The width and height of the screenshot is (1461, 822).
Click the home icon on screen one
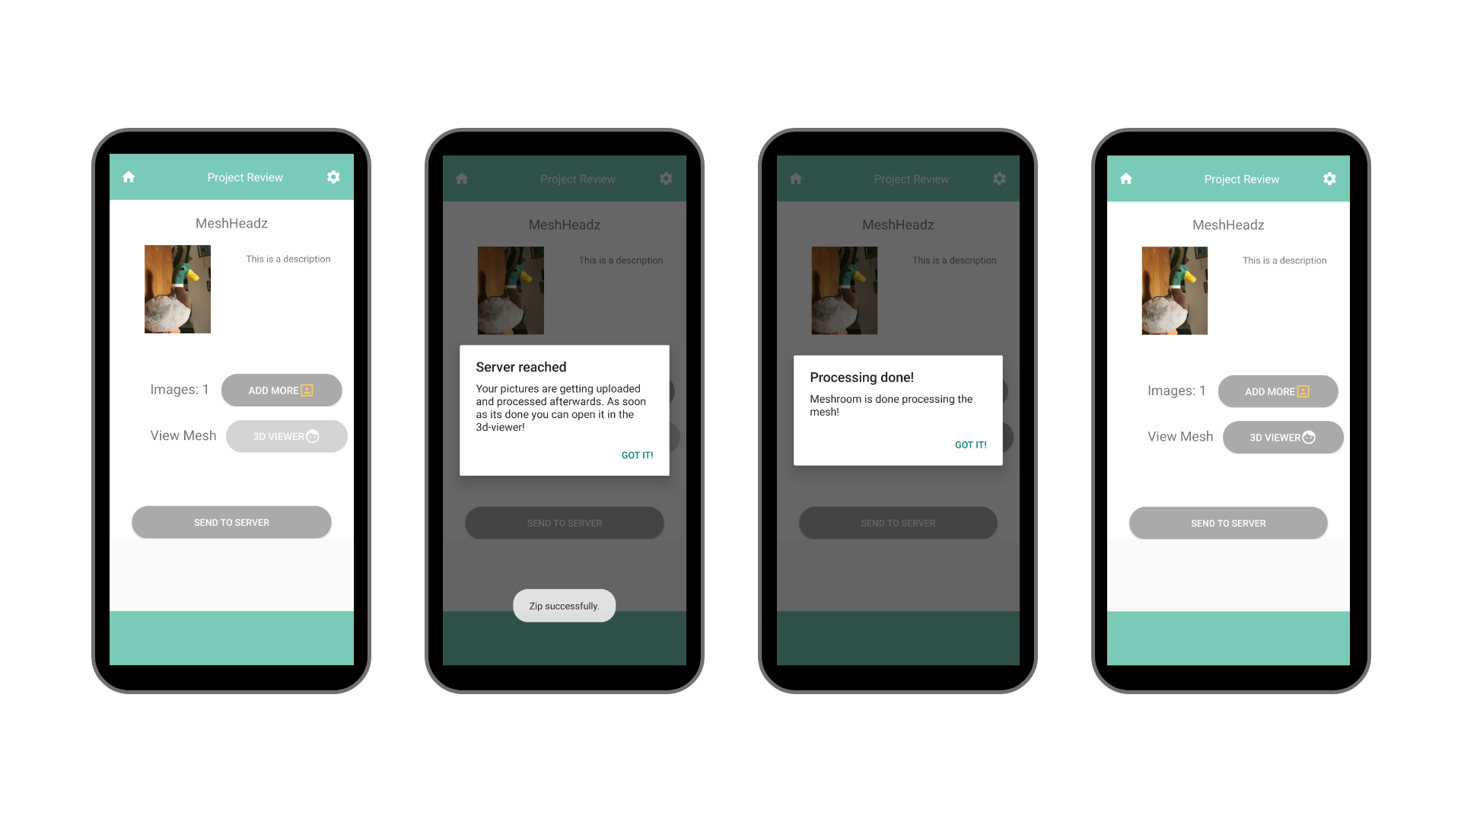129,177
